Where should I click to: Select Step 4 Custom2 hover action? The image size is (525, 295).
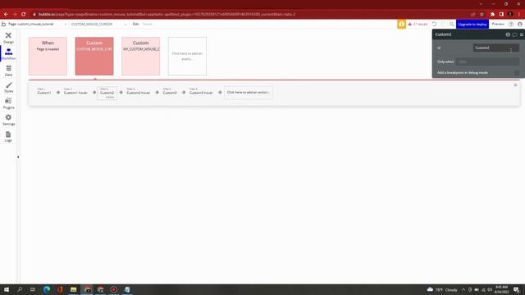pos(139,92)
